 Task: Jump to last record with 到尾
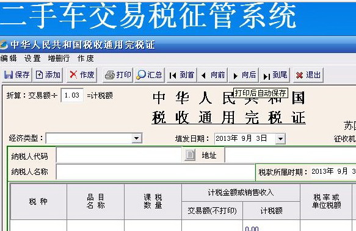pyautogui.click(x=275, y=75)
